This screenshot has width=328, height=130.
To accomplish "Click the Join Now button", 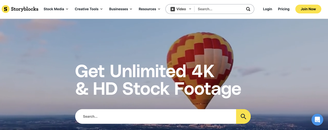I will coord(308,9).
